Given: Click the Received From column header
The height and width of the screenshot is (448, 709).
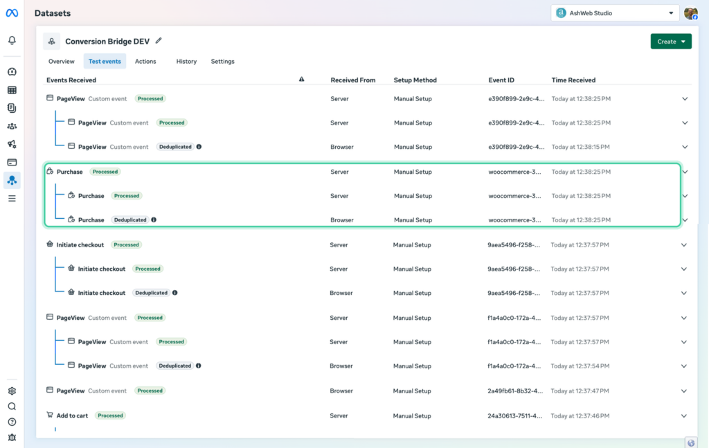Looking at the screenshot, I should tap(352, 80).
